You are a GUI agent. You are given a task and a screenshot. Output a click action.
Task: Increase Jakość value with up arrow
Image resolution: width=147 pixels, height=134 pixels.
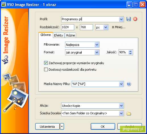[131, 51]
